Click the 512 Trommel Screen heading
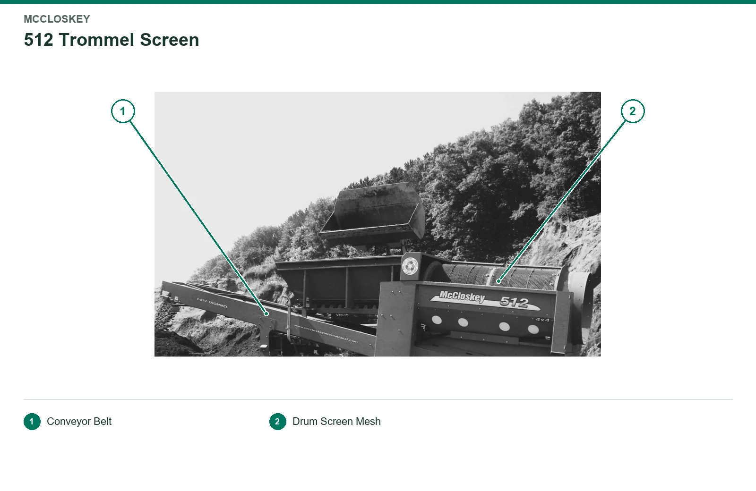Viewport: 756px width, 491px height. click(112, 40)
